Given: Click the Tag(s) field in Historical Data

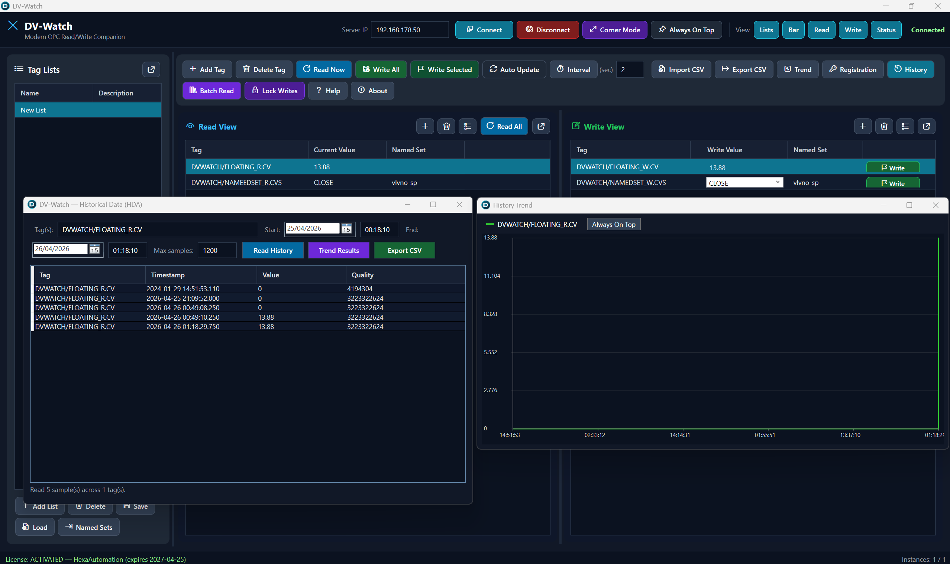Looking at the screenshot, I should tap(158, 229).
